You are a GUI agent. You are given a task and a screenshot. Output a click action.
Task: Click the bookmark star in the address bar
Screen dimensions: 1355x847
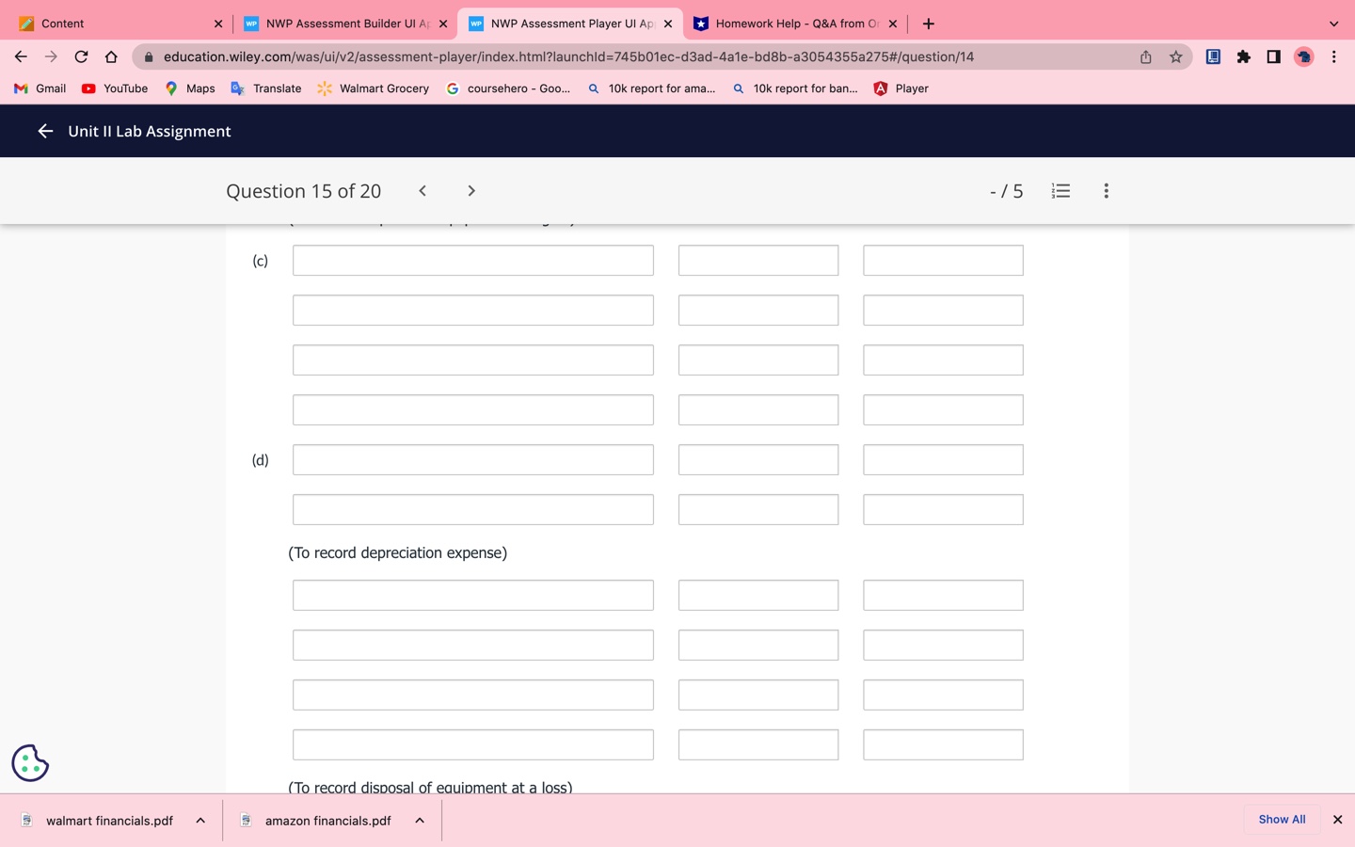[x=1174, y=56]
